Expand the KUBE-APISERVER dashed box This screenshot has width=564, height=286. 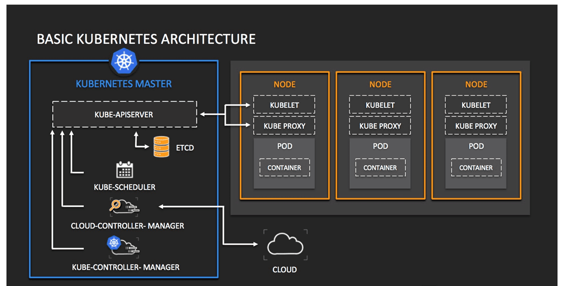tap(124, 114)
